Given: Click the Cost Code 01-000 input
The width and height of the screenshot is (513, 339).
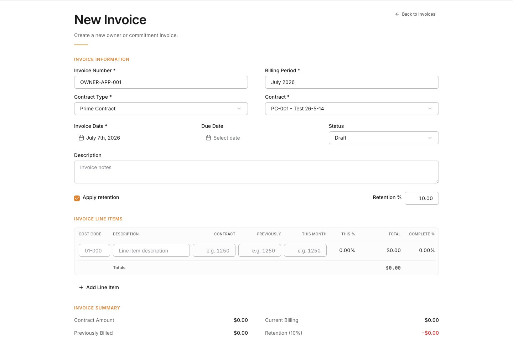Looking at the screenshot, I should tap(94, 250).
